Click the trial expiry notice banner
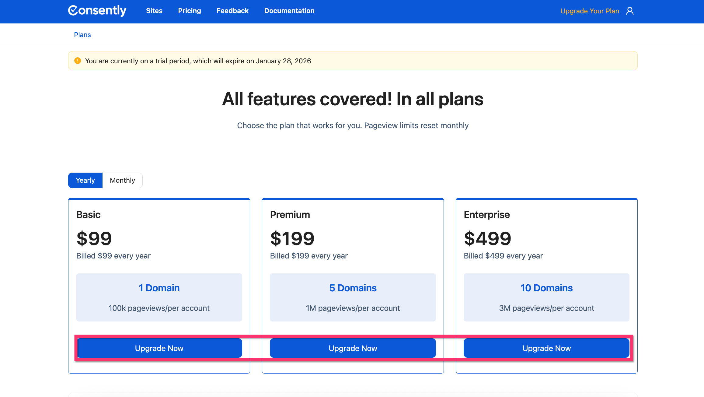Viewport: 704px width, 397px height. tap(353, 61)
